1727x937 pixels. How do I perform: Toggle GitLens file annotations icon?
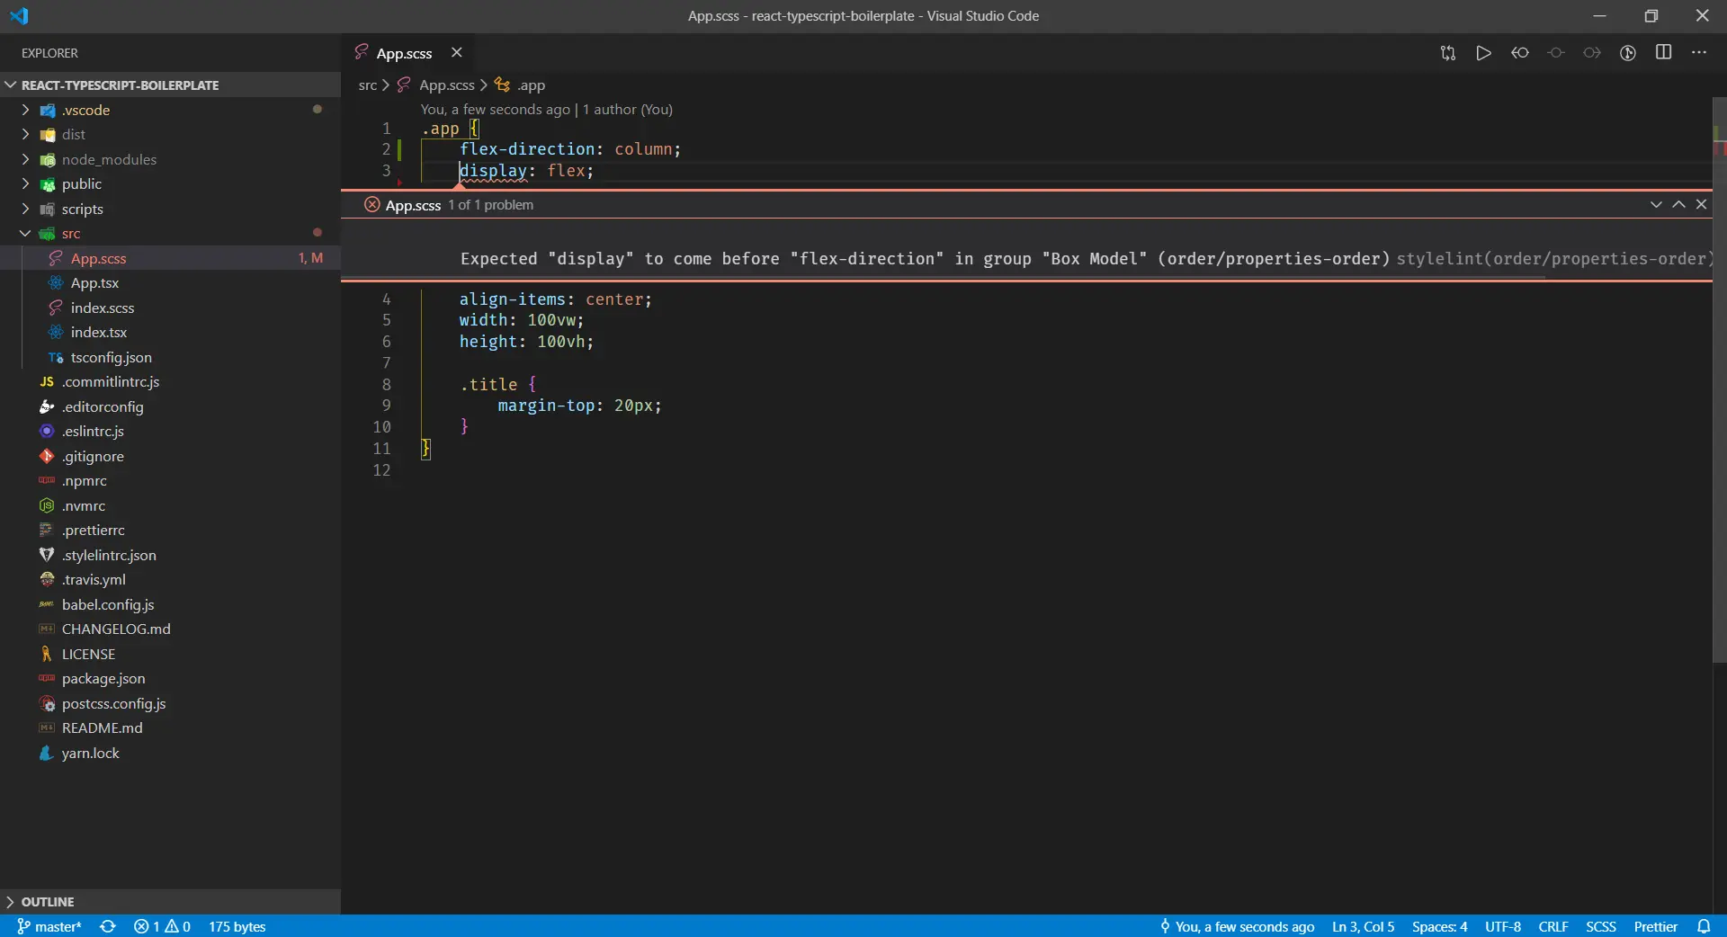click(x=1628, y=53)
